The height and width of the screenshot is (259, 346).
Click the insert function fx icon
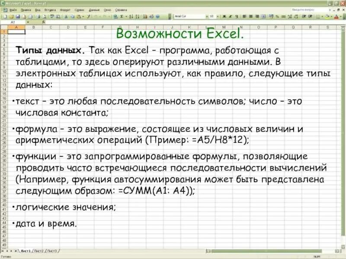(x=44, y=22)
